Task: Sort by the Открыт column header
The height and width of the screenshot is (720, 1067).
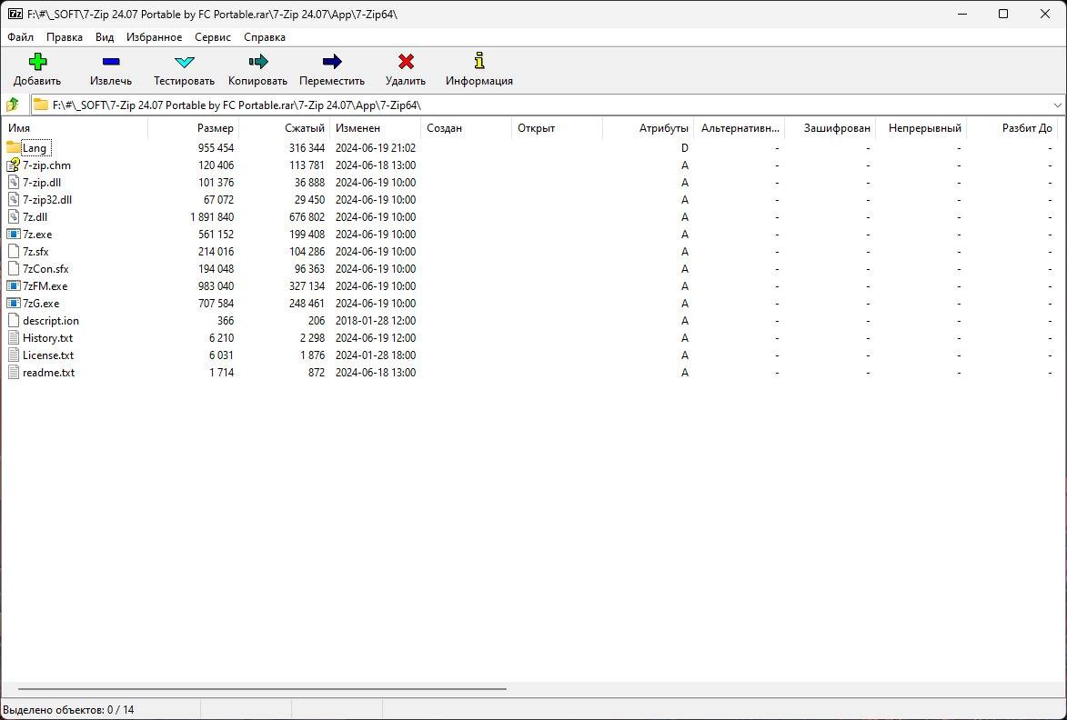Action: [x=558, y=128]
